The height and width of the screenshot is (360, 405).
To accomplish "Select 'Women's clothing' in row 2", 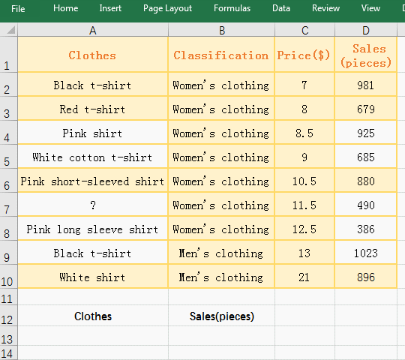I will pos(221,85).
